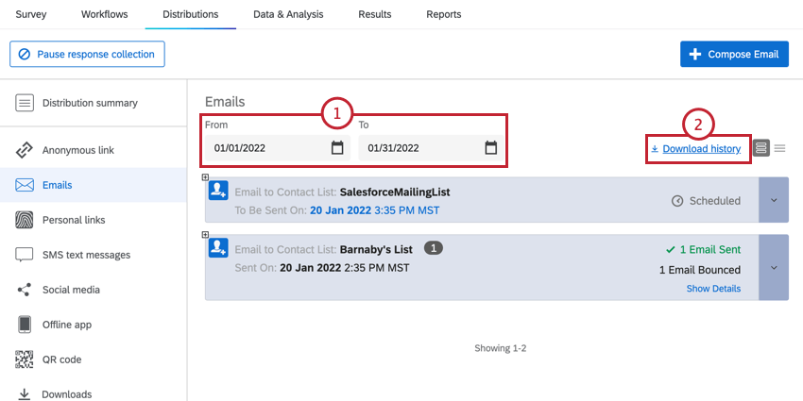The width and height of the screenshot is (803, 401).
Task: Open the To date calendar picker icon
Action: click(490, 148)
